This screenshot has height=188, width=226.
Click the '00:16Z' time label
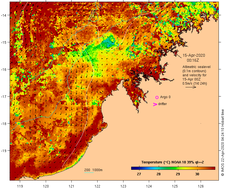click(x=193, y=60)
